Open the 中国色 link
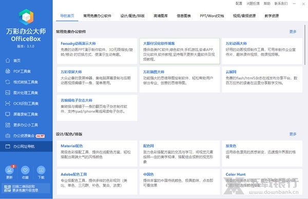The image size is (308, 199). (x=148, y=174)
